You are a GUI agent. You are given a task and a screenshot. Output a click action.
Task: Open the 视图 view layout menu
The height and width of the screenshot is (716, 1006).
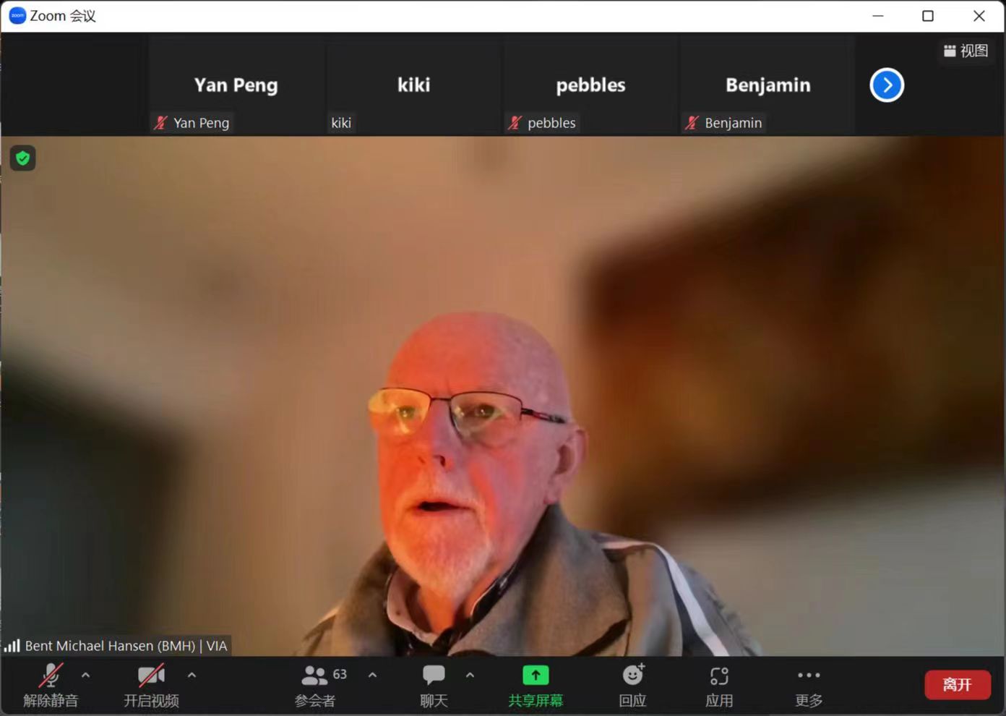tap(966, 51)
